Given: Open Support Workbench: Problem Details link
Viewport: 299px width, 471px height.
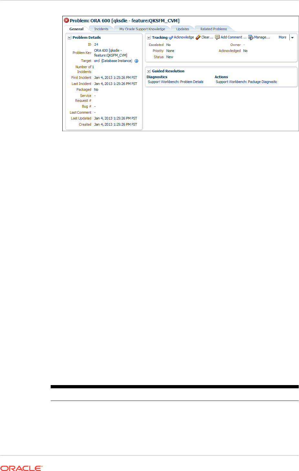Looking at the screenshot, I should (176, 82).
